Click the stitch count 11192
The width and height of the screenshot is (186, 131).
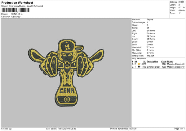[x=143, y=67]
